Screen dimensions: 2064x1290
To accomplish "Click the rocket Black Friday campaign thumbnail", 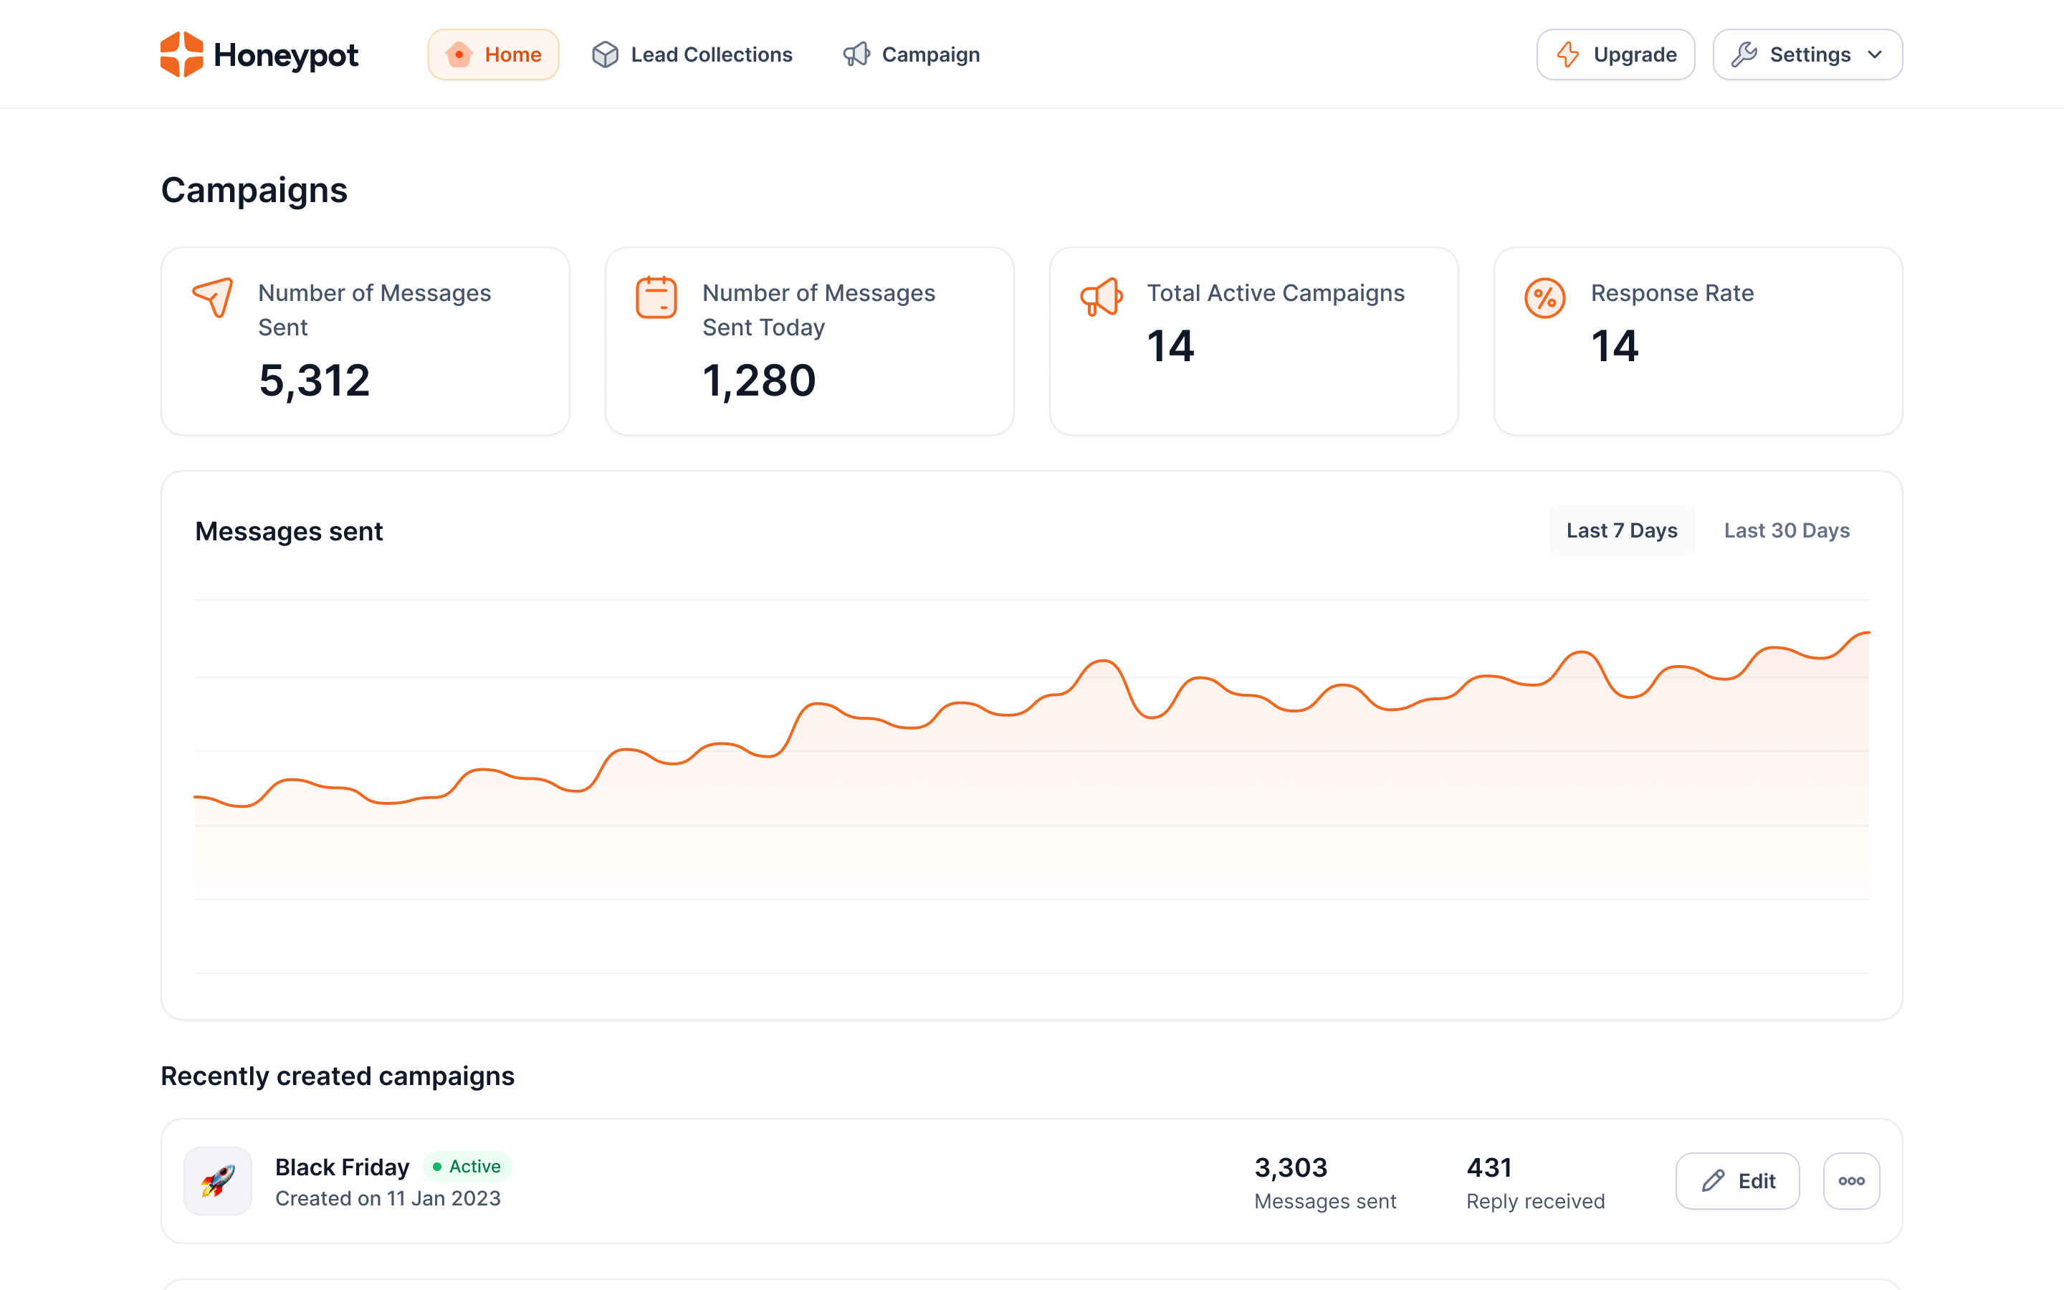I will point(219,1181).
